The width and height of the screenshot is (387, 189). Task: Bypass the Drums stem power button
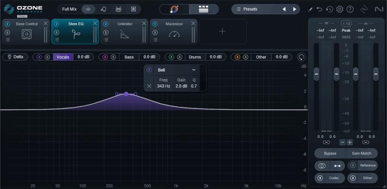(x=171, y=57)
